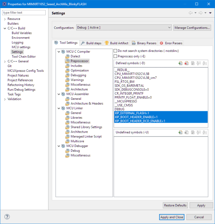Screen dimensions: 215x224
Task: Expand the Validation tree node
Action: 5,99
